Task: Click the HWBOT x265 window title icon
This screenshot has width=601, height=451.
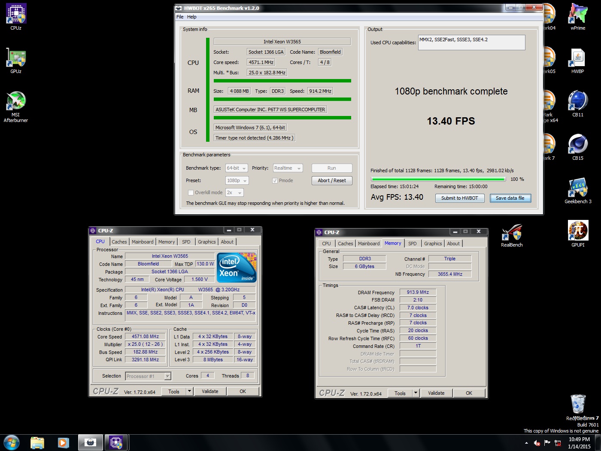Action: (179, 8)
